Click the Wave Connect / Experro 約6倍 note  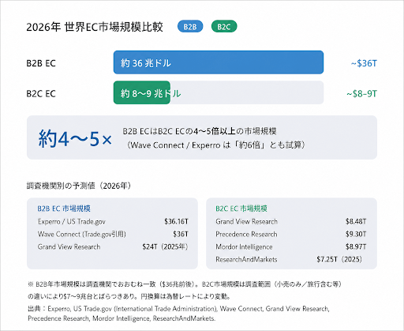click(215, 145)
